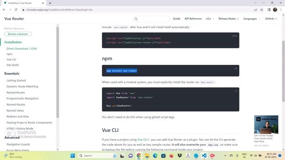Reload the current page
The height and width of the screenshot is (160, 285).
16,10
